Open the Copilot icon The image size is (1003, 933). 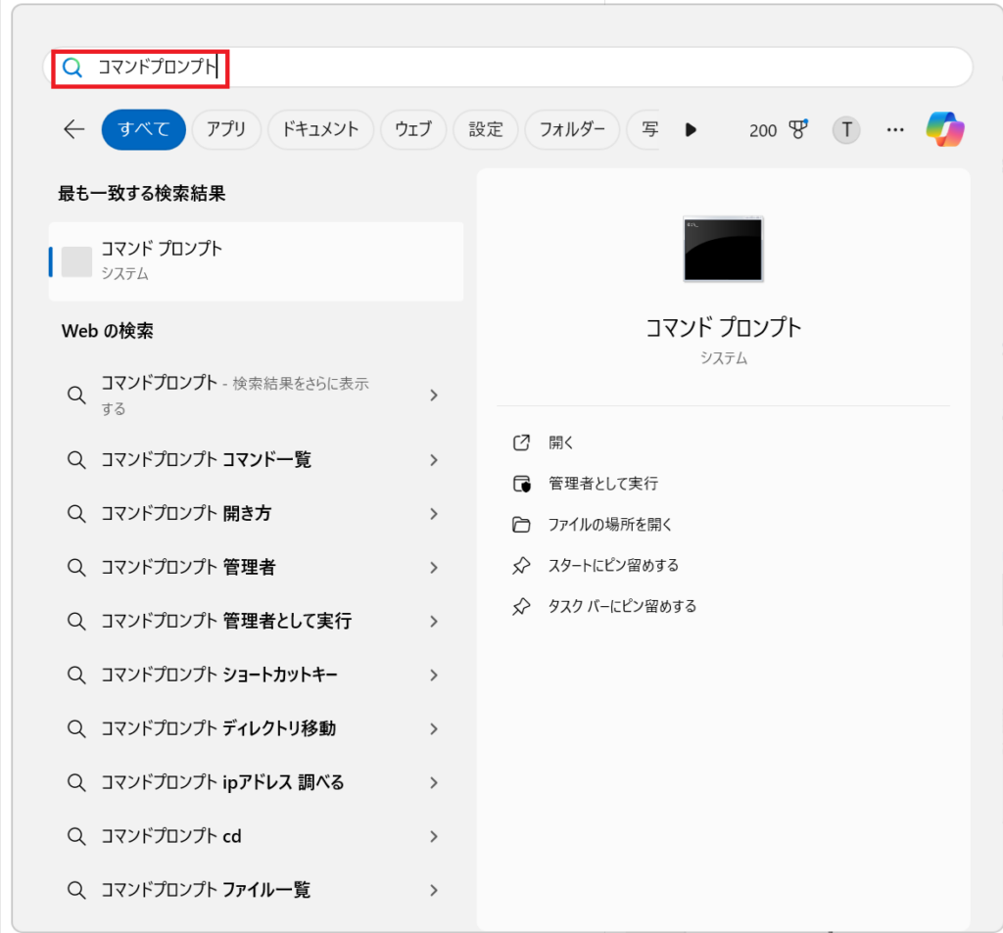click(945, 129)
